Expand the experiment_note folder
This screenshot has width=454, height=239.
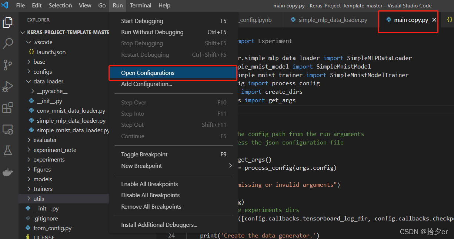(29, 150)
